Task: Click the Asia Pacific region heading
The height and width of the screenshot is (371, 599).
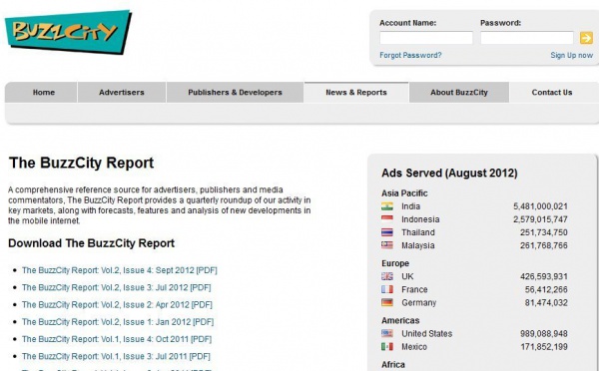Action: point(404,193)
